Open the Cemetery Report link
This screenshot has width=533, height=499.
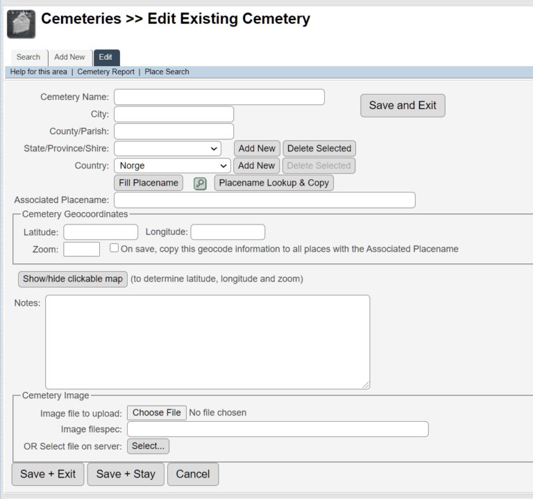click(105, 72)
